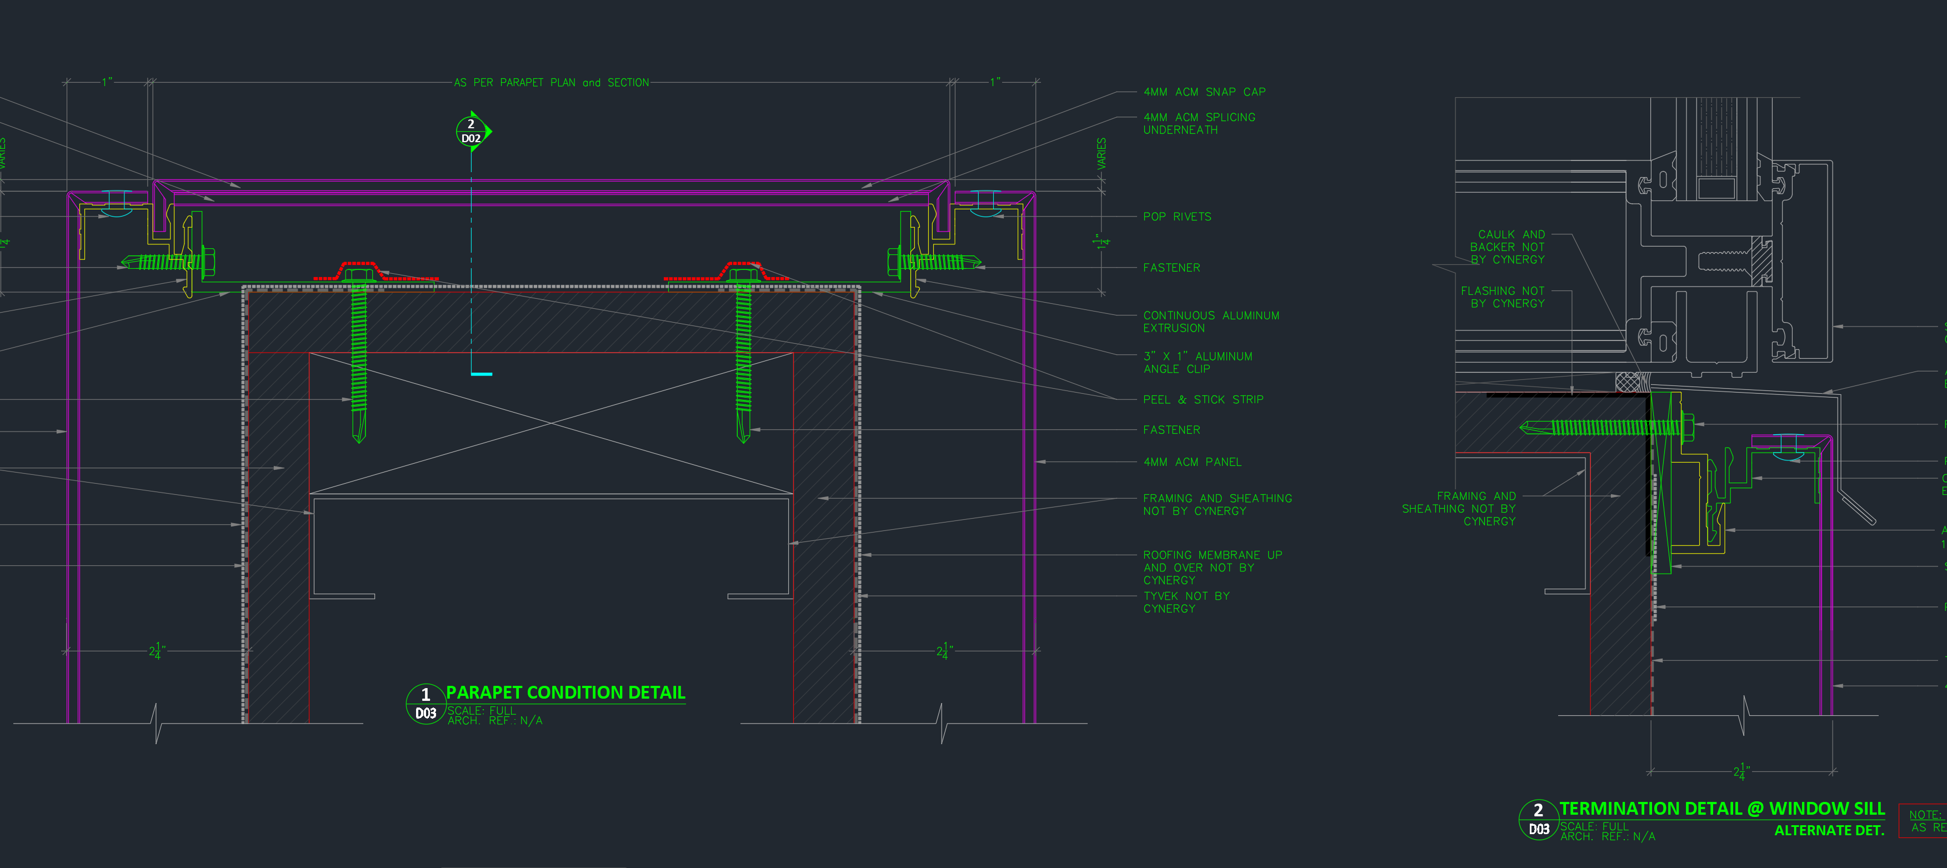
Task: Select the PEEL & STICK STRIP label
Action: [1203, 400]
